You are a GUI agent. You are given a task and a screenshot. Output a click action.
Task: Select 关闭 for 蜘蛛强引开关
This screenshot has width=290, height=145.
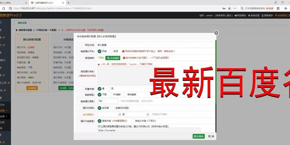(111, 51)
